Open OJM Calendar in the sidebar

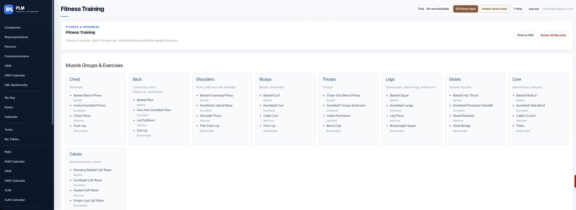pyautogui.click(x=15, y=200)
